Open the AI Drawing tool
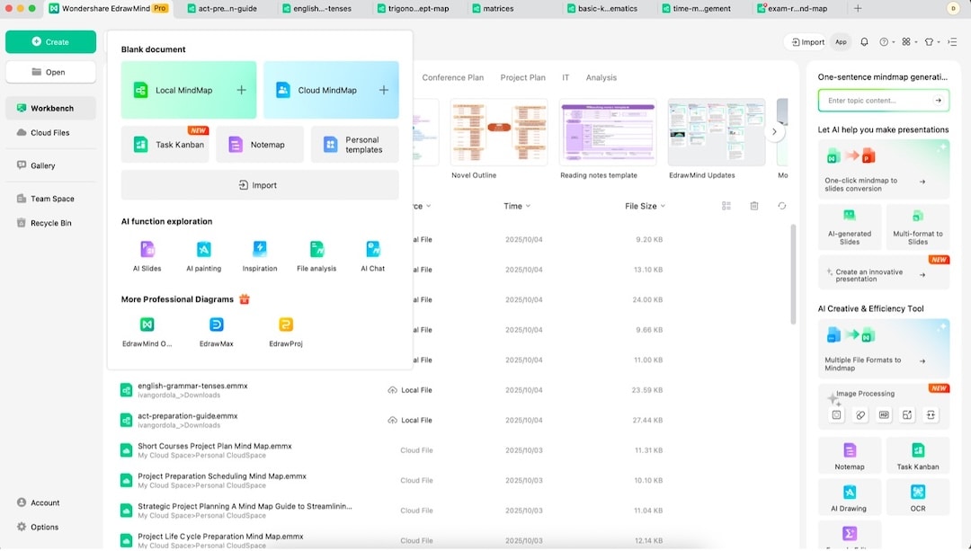Image resolution: width=971 pixels, height=551 pixels. coord(849,496)
